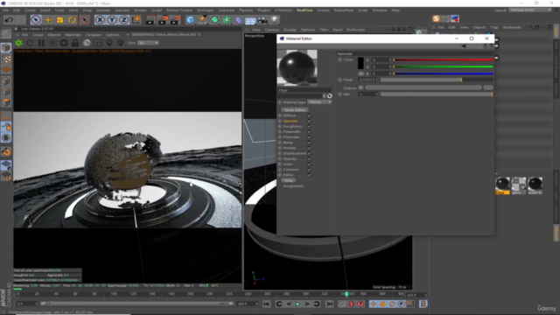Toggle the Bump channel checkbox
Viewport: 560px width, 315px height.
tap(310, 143)
